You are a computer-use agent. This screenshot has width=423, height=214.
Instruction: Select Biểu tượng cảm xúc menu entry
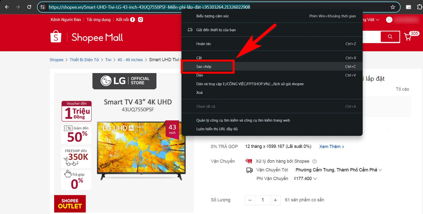click(x=272, y=16)
